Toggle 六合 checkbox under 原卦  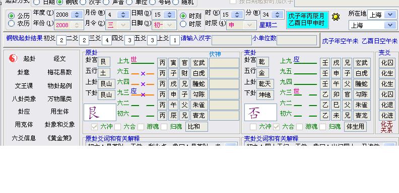[x=117, y=127]
